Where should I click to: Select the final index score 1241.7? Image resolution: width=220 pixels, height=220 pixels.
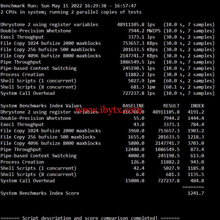pyautogui.click(x=195, y=193)
